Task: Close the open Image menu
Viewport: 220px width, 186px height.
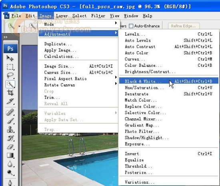Action: [x=46, y=16]
